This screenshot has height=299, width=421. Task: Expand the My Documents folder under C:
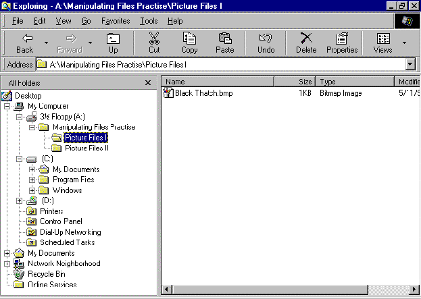click(32, 169)
